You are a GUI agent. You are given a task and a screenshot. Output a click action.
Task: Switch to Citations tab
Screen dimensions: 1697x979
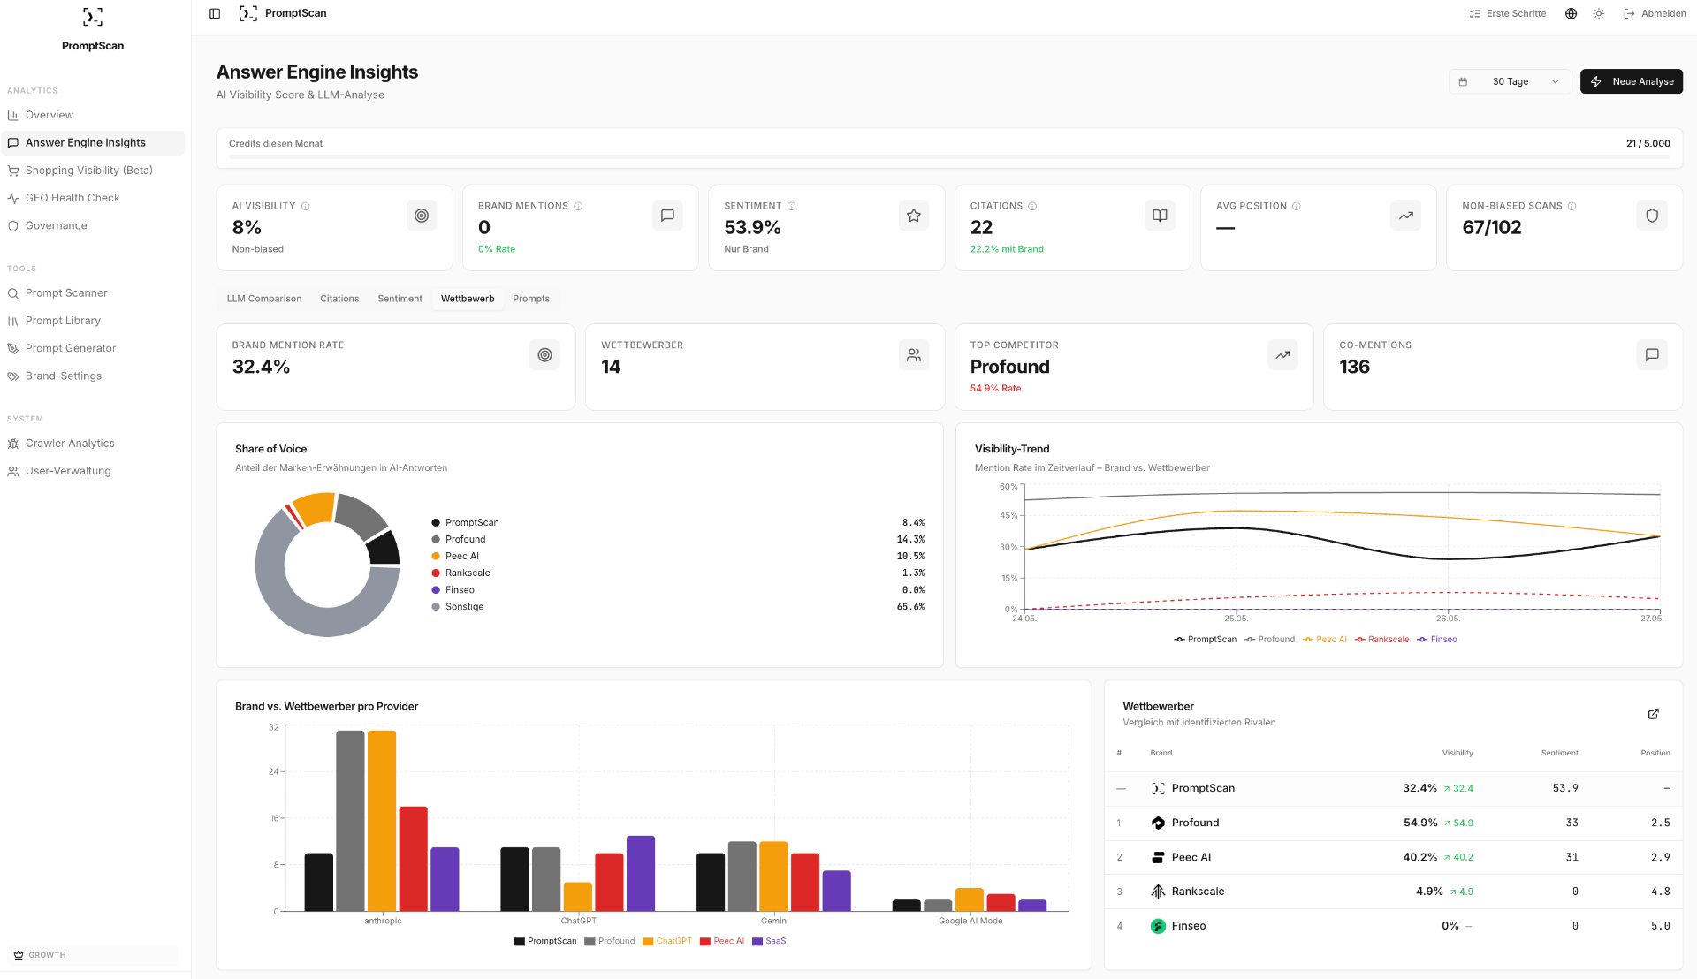pos(339,299)
